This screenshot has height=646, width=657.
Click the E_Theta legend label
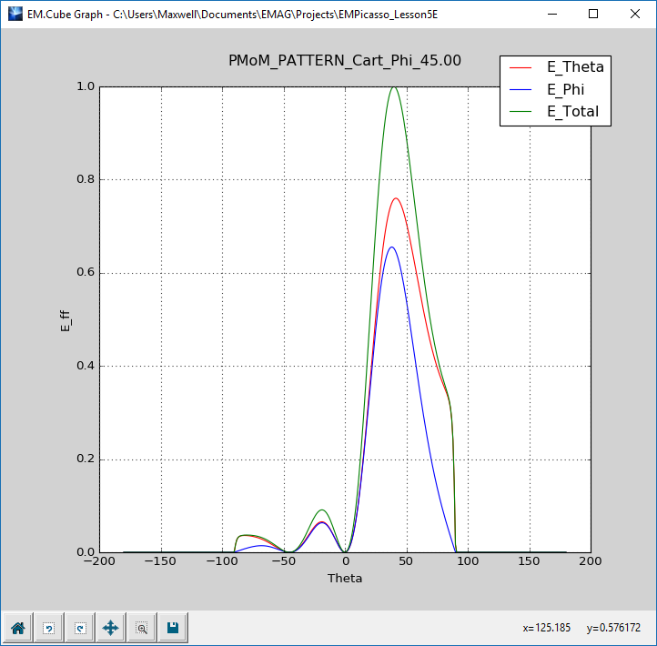[575, 66]
